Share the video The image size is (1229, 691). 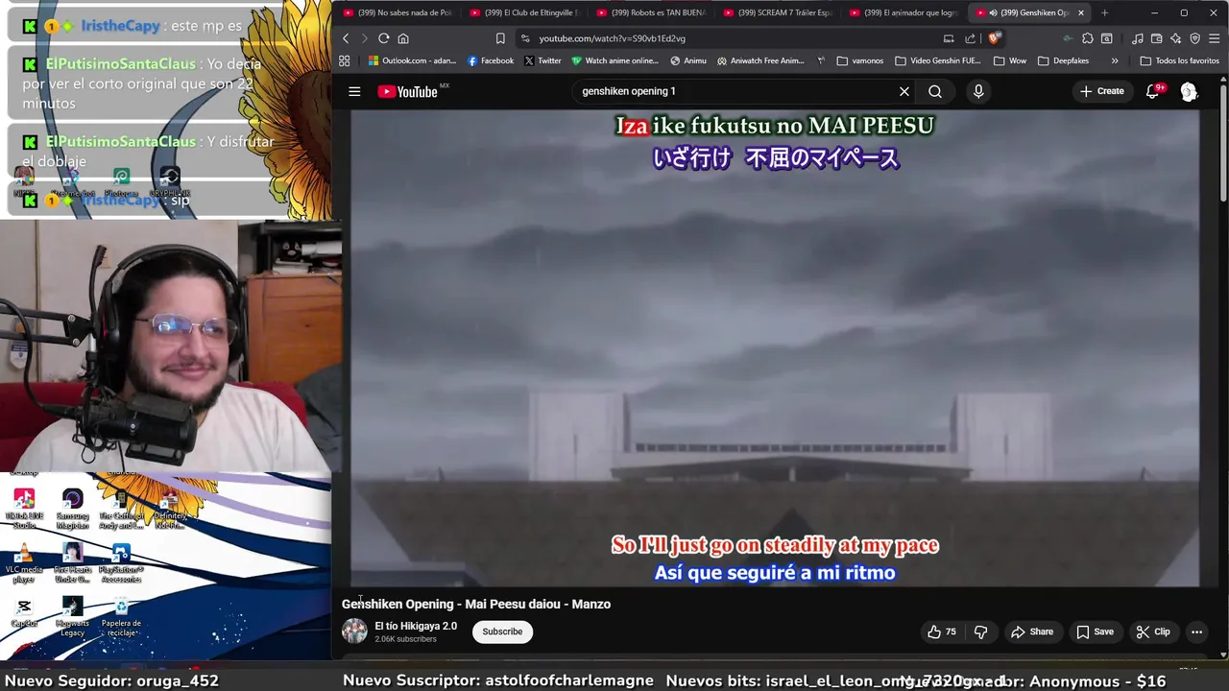[1032, 631]
